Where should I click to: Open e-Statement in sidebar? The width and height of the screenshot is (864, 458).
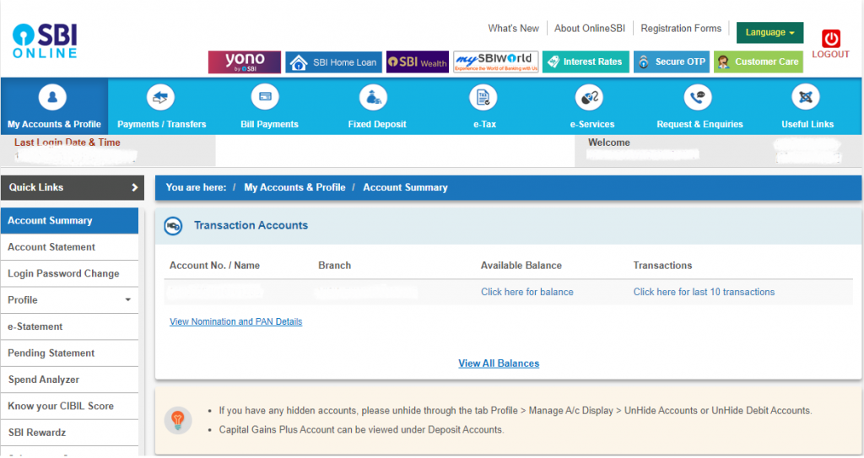point(69,326)
